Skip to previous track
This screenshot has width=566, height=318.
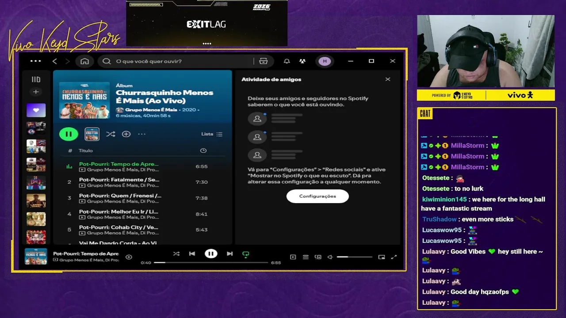[x=192, y=254]
